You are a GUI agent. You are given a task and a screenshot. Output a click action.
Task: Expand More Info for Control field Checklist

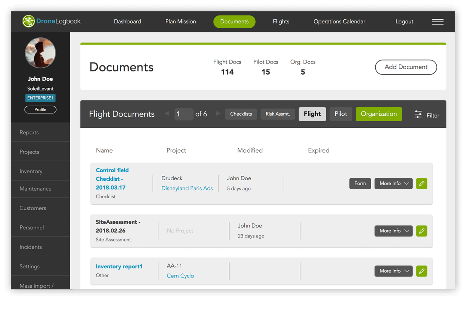click(x=393, y=184)
